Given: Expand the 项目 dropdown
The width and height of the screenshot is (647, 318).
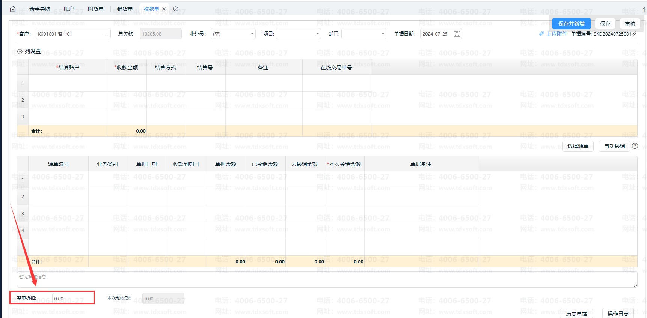Looking at the screenshot, I should click(317, 34).
